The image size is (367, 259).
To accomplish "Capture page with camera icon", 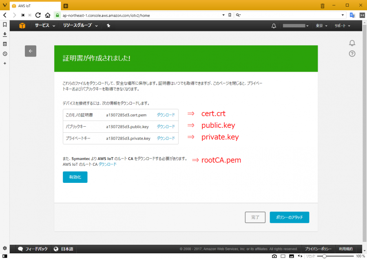I will tap(274, 256).
